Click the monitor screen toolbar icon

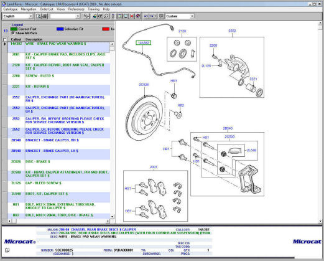point(126,16)
